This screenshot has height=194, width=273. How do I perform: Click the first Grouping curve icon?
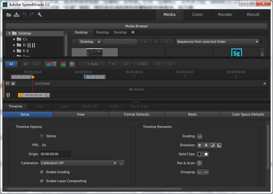click(x=200, y=172)
